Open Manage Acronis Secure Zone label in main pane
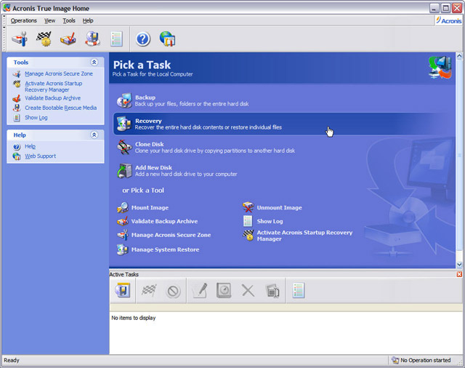The height and width of the screenshot is (368, 465). tap(171, 235)
